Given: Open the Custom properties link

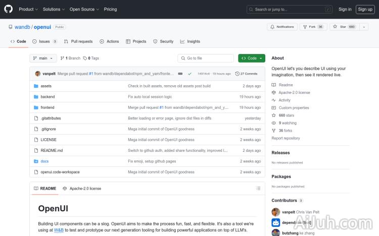Looking at the screenshot, I should 290,107.
